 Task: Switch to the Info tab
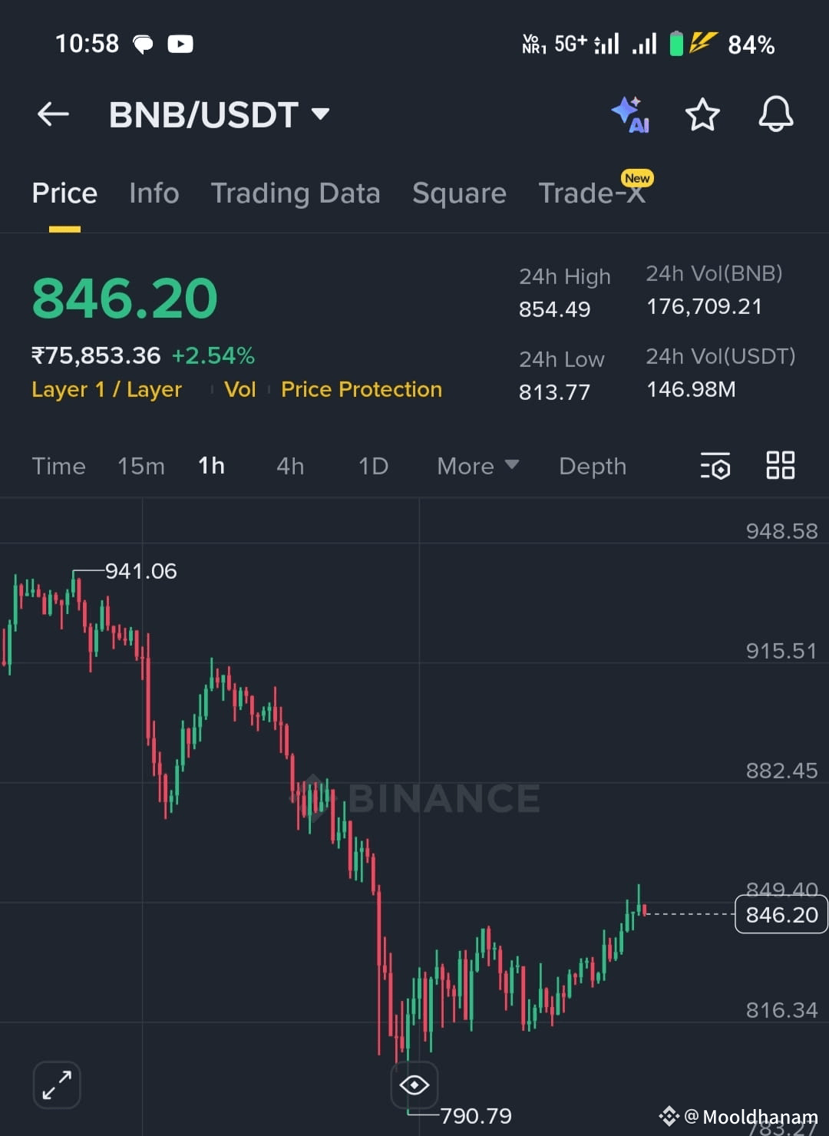pos(154,193)
